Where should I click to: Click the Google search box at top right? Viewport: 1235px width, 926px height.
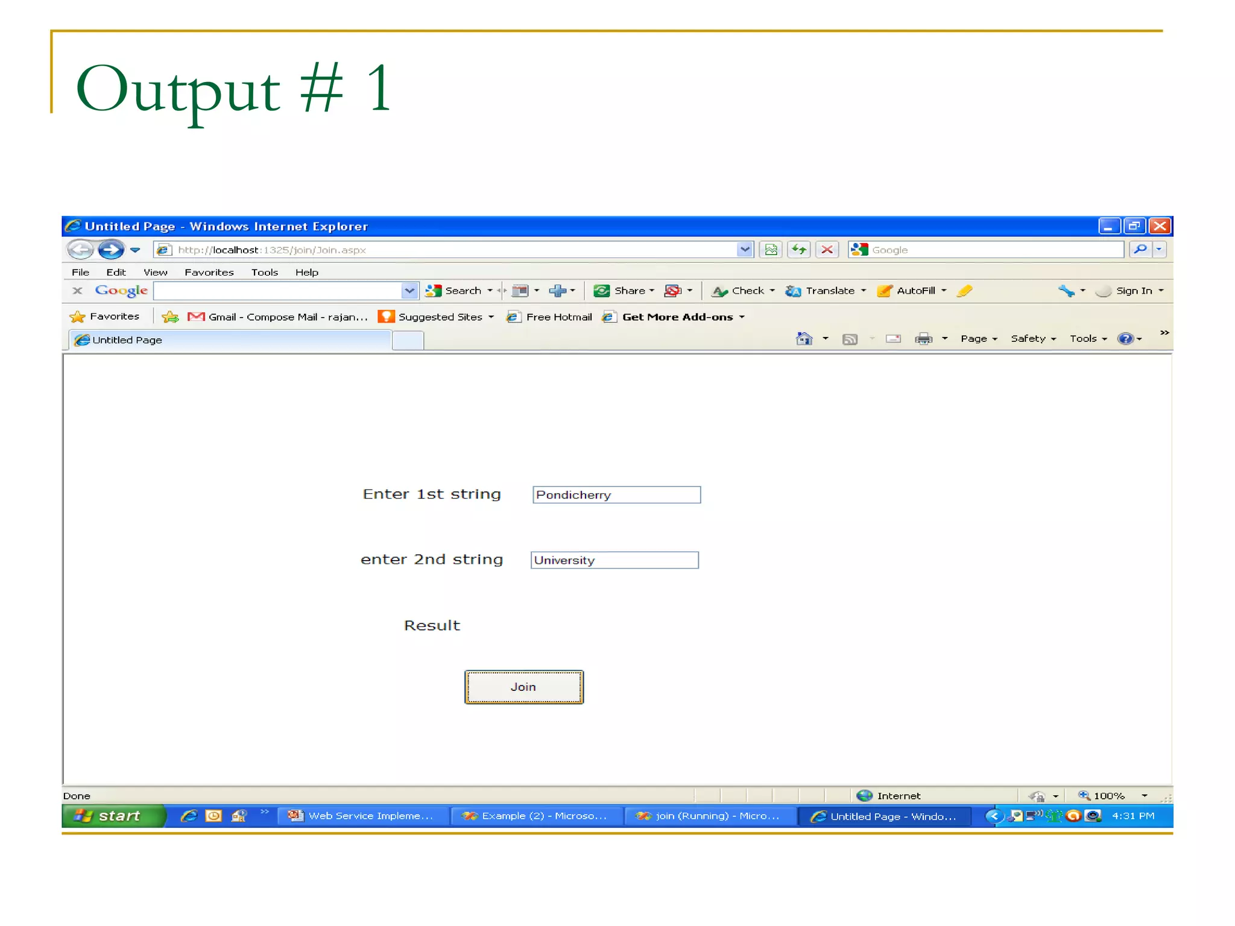pos(986,250)
